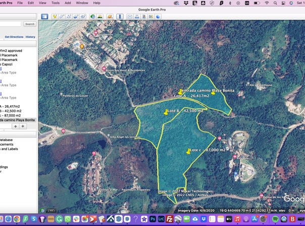Click the Search button

pyautogui.click(x=30, y=24)
